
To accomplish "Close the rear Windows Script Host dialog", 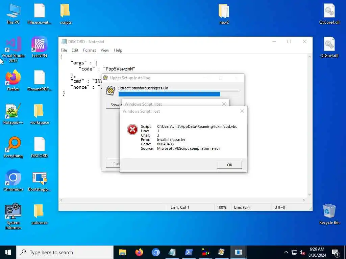I will (224, 104).
